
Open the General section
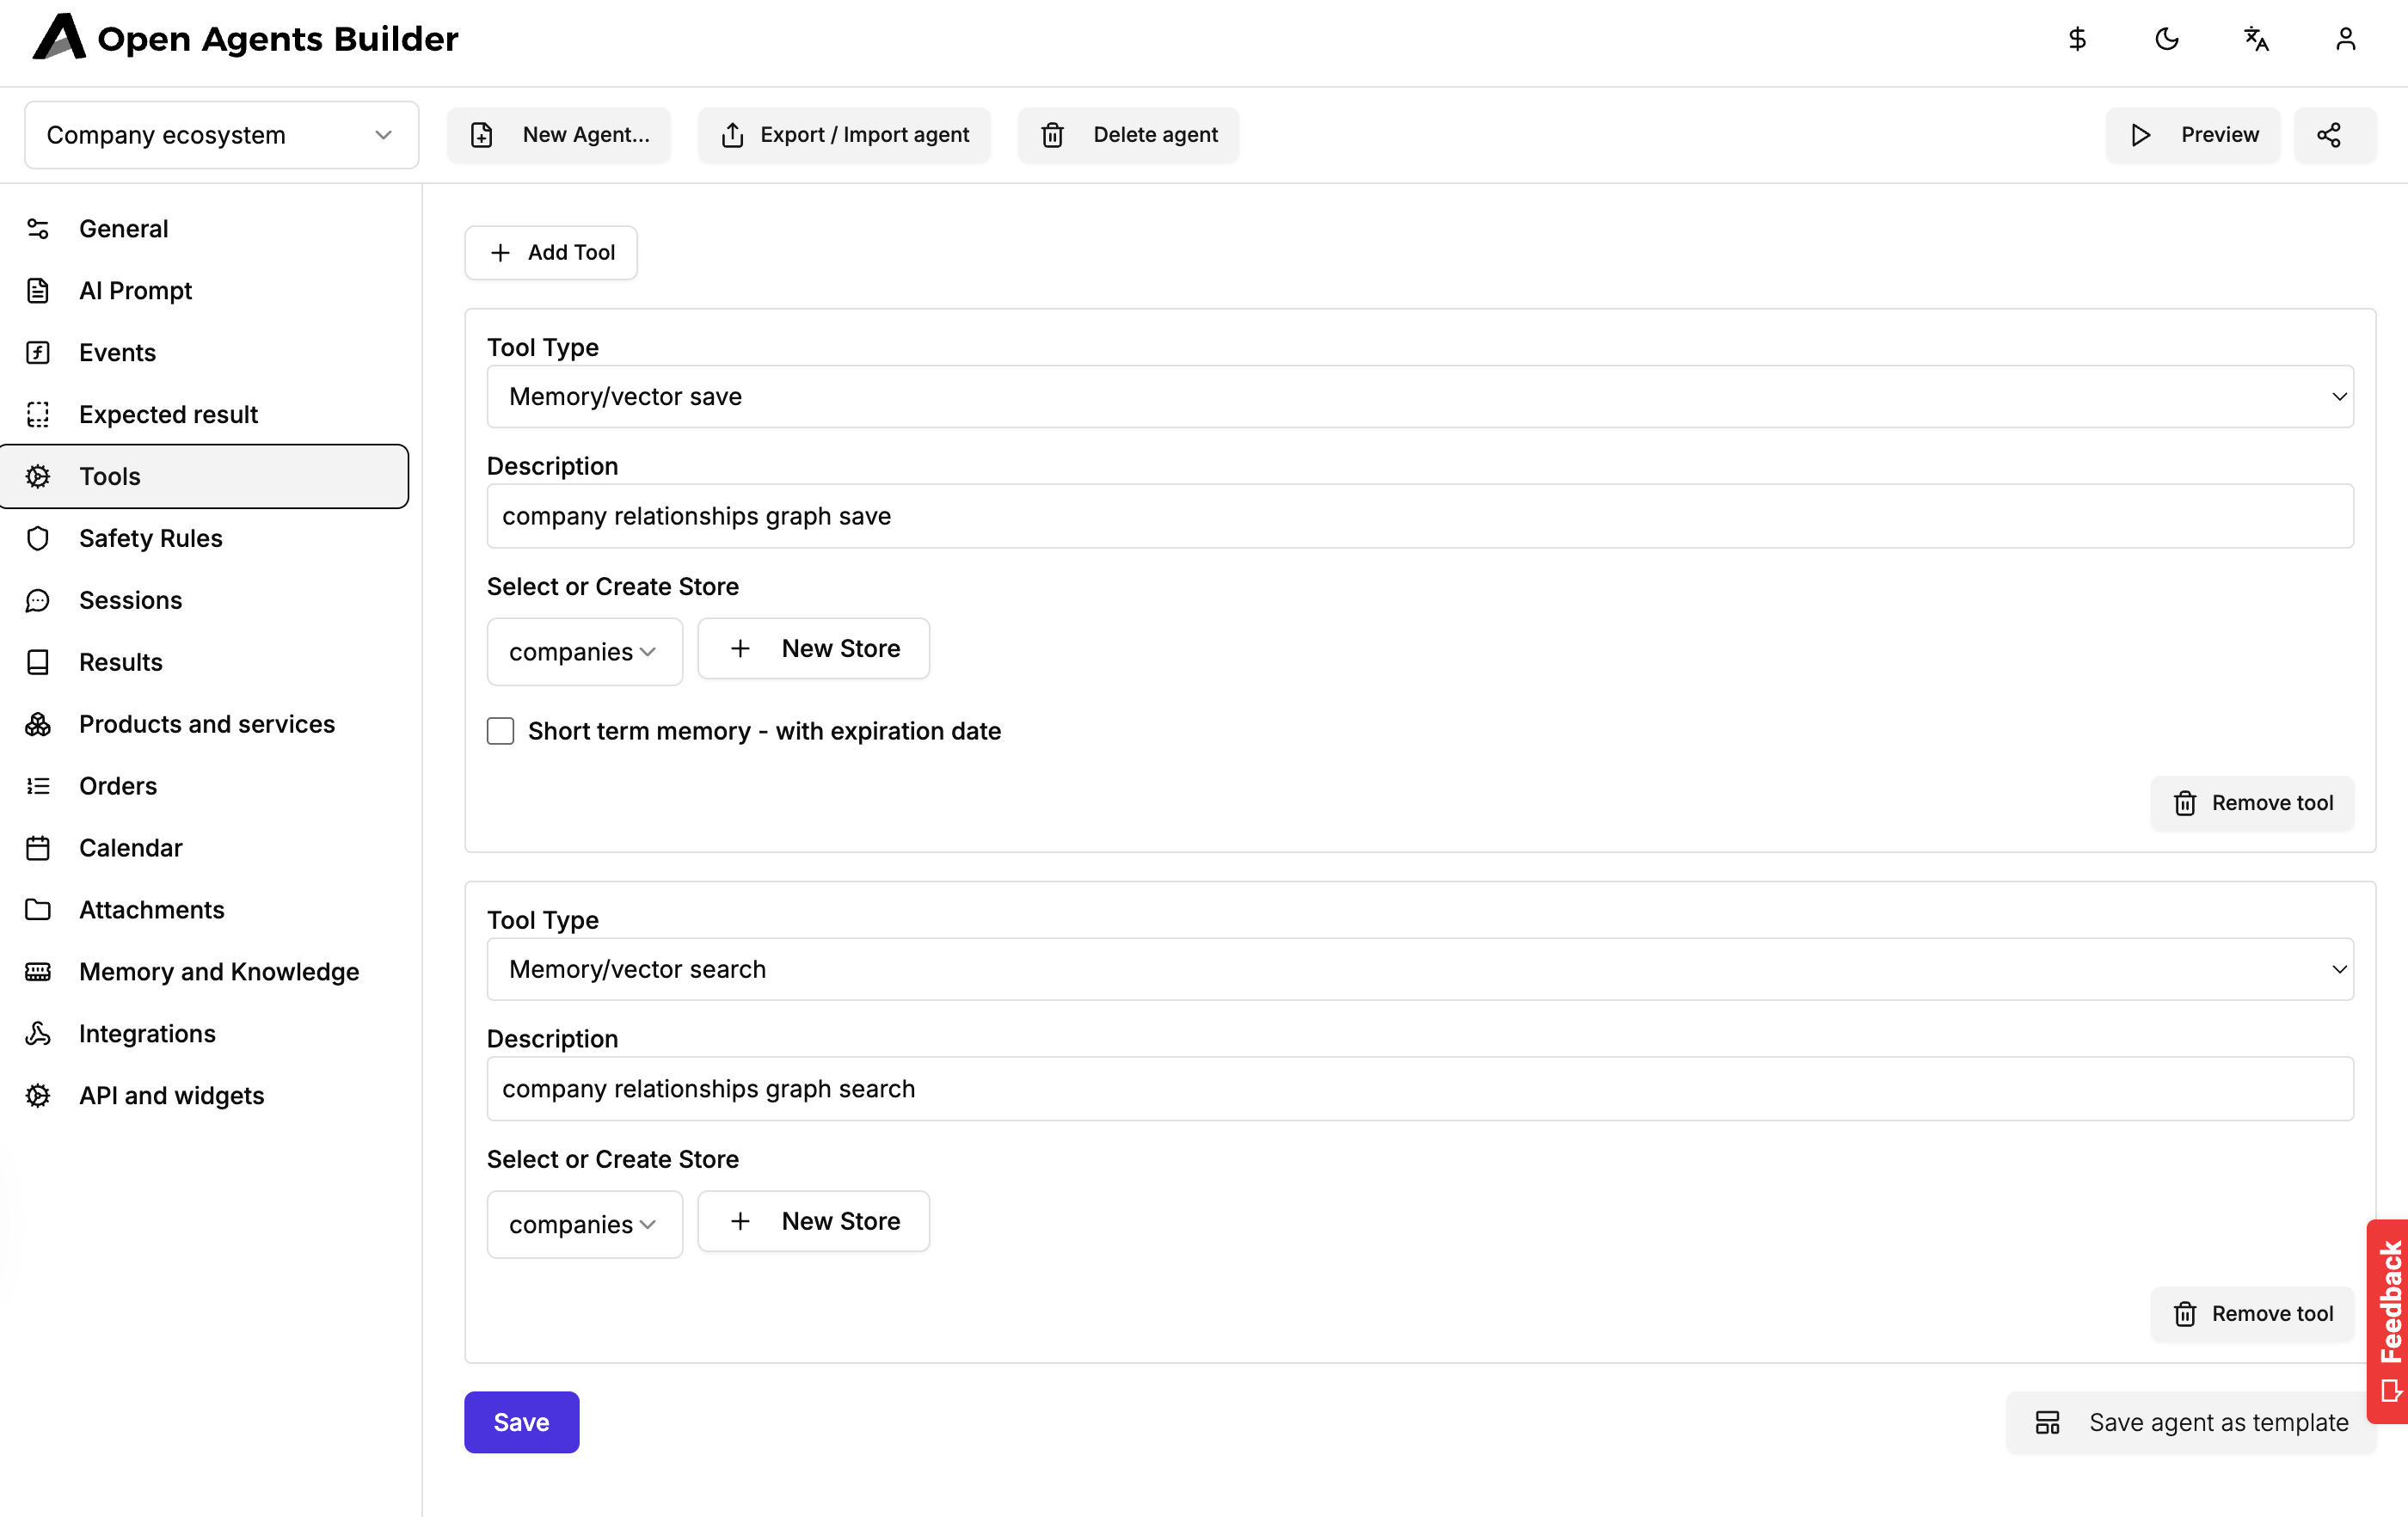pyautogui.click(x=204, y=229)
